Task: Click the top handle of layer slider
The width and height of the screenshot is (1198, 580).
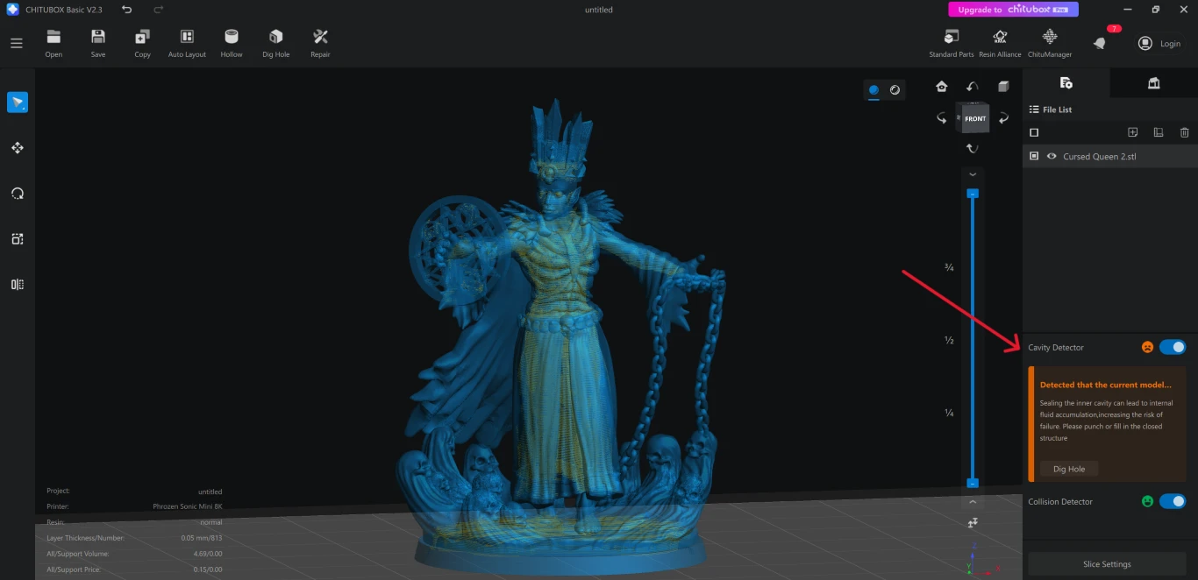Action: 973,194
